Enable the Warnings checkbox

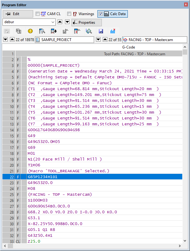point(69,14)
